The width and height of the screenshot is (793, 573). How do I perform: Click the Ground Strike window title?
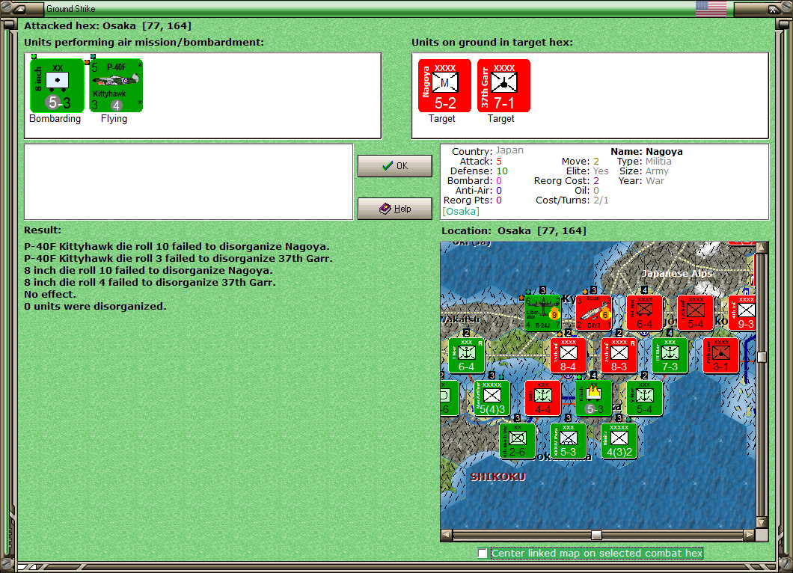click(x=71, y=8)
